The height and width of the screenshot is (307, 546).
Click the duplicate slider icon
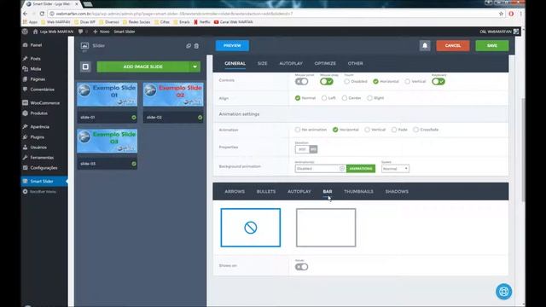click(189, 45)
